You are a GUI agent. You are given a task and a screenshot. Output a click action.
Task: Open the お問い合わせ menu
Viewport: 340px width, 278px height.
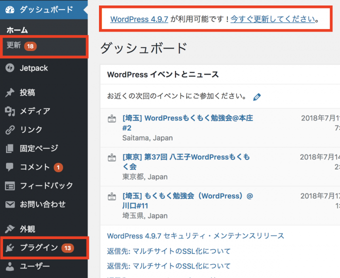point(44,204)
